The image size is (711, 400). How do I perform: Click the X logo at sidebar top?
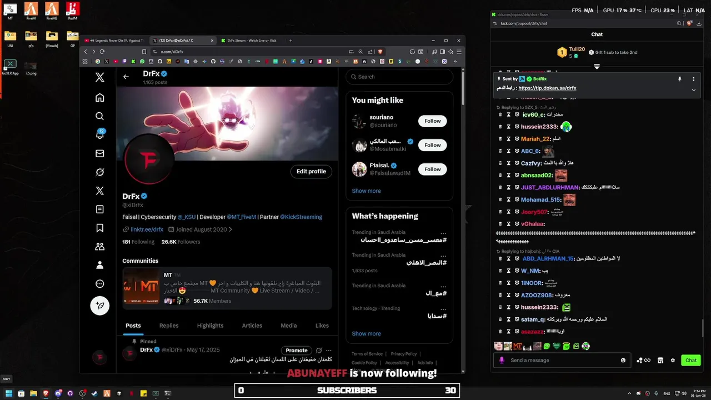[100, 77]
